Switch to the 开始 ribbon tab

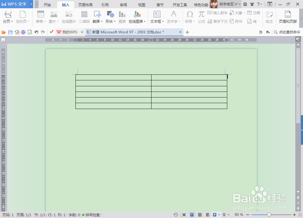[x=47, y=5]
